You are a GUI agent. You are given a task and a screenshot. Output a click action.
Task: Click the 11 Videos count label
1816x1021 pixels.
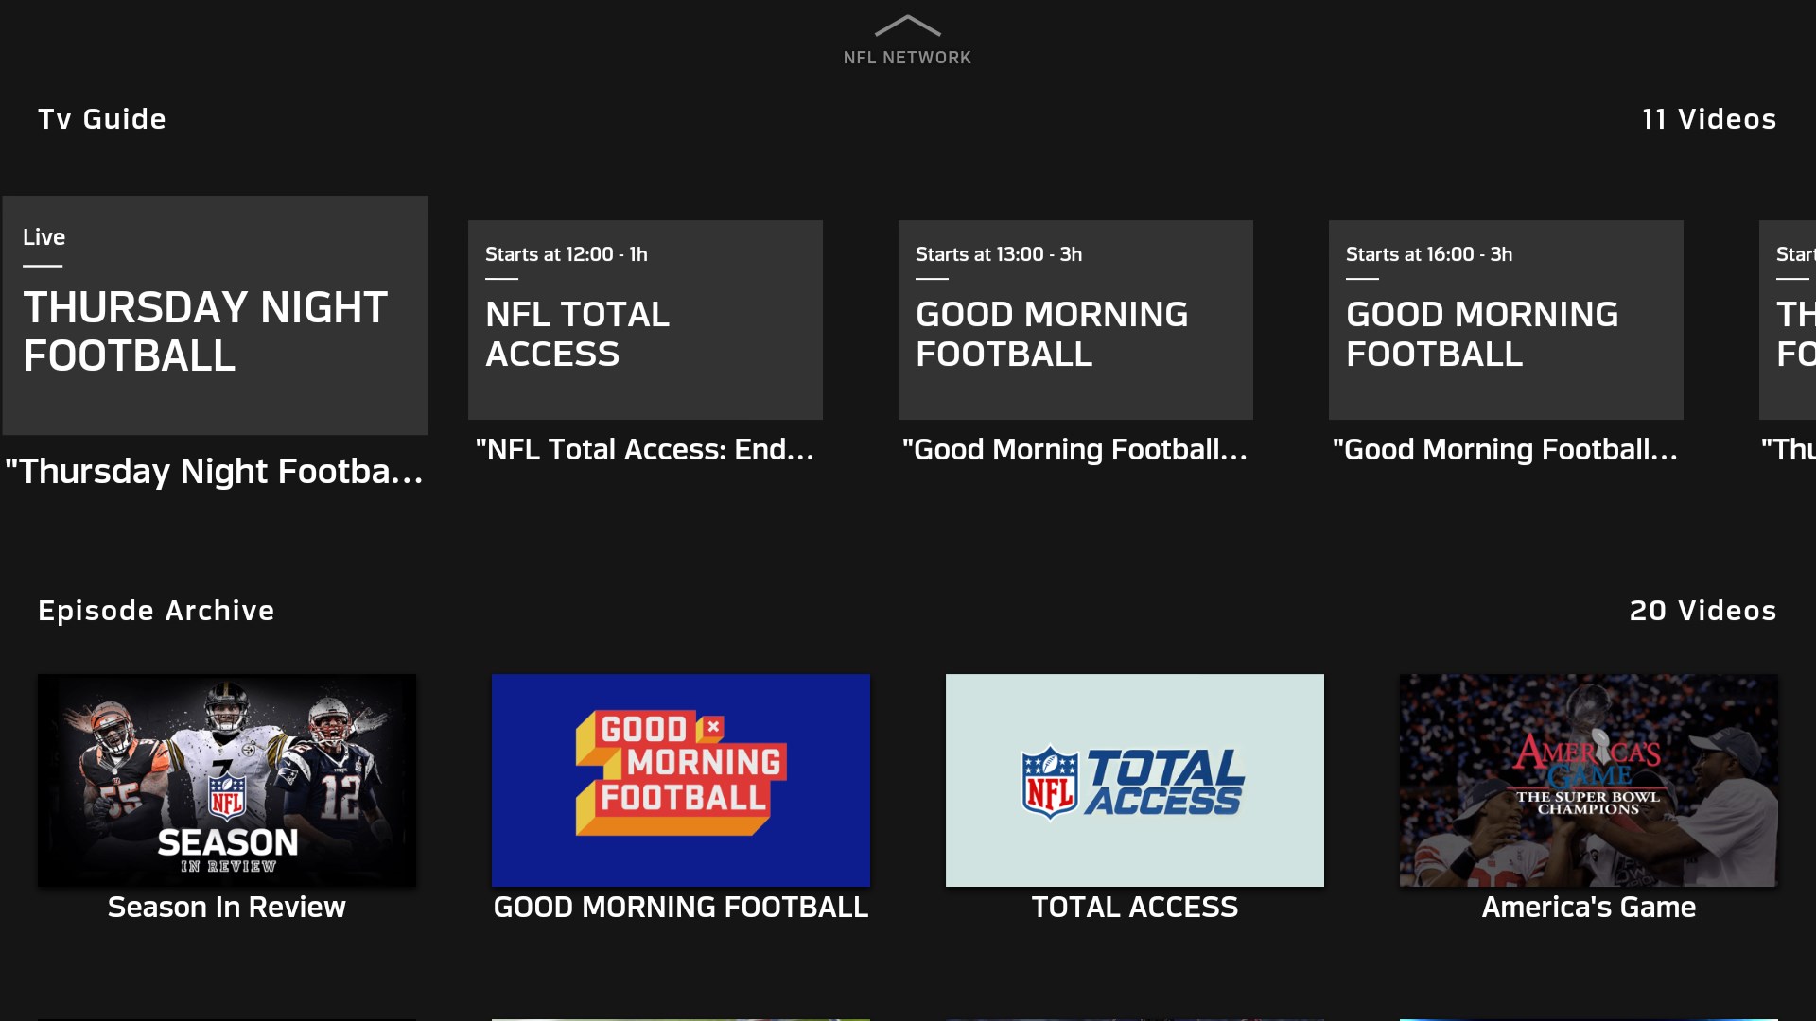click(x=1709, y=119)
